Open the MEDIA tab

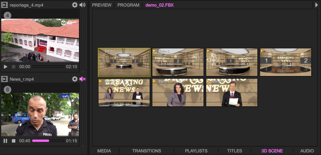[104, 151]
